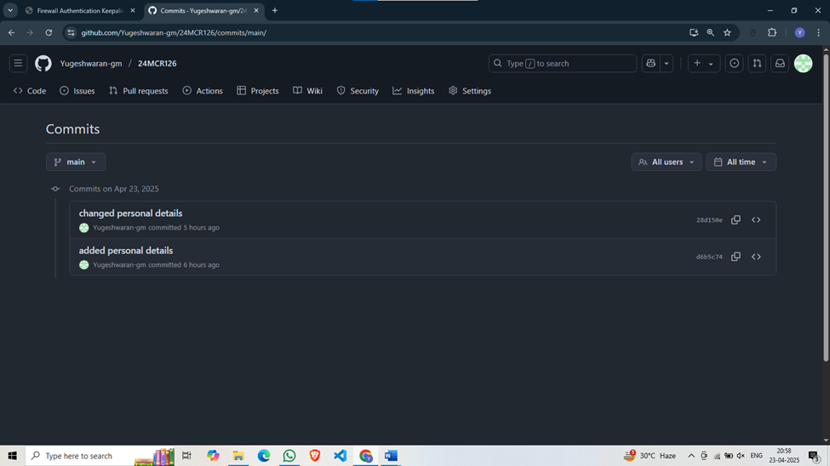Screen dimensions: 830x466
Task: Go to the Issues tab
Action: tap(77, 91)
